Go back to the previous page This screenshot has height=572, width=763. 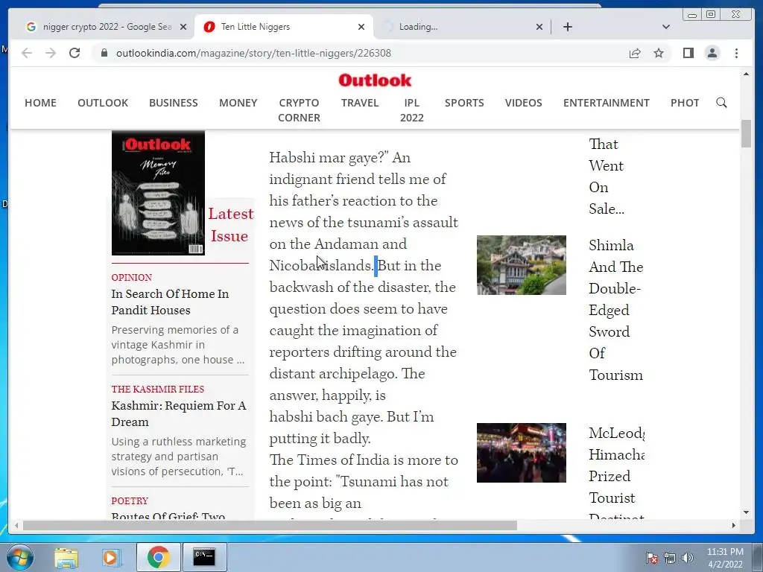point(27,53)
